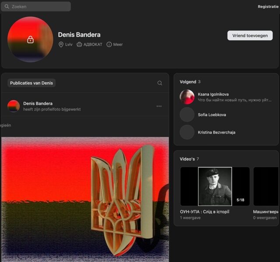The width and height of the screenshot is (280, 262).
Task: Open the Kristina Bezverchaja profile link
Action: coord(217,132)
